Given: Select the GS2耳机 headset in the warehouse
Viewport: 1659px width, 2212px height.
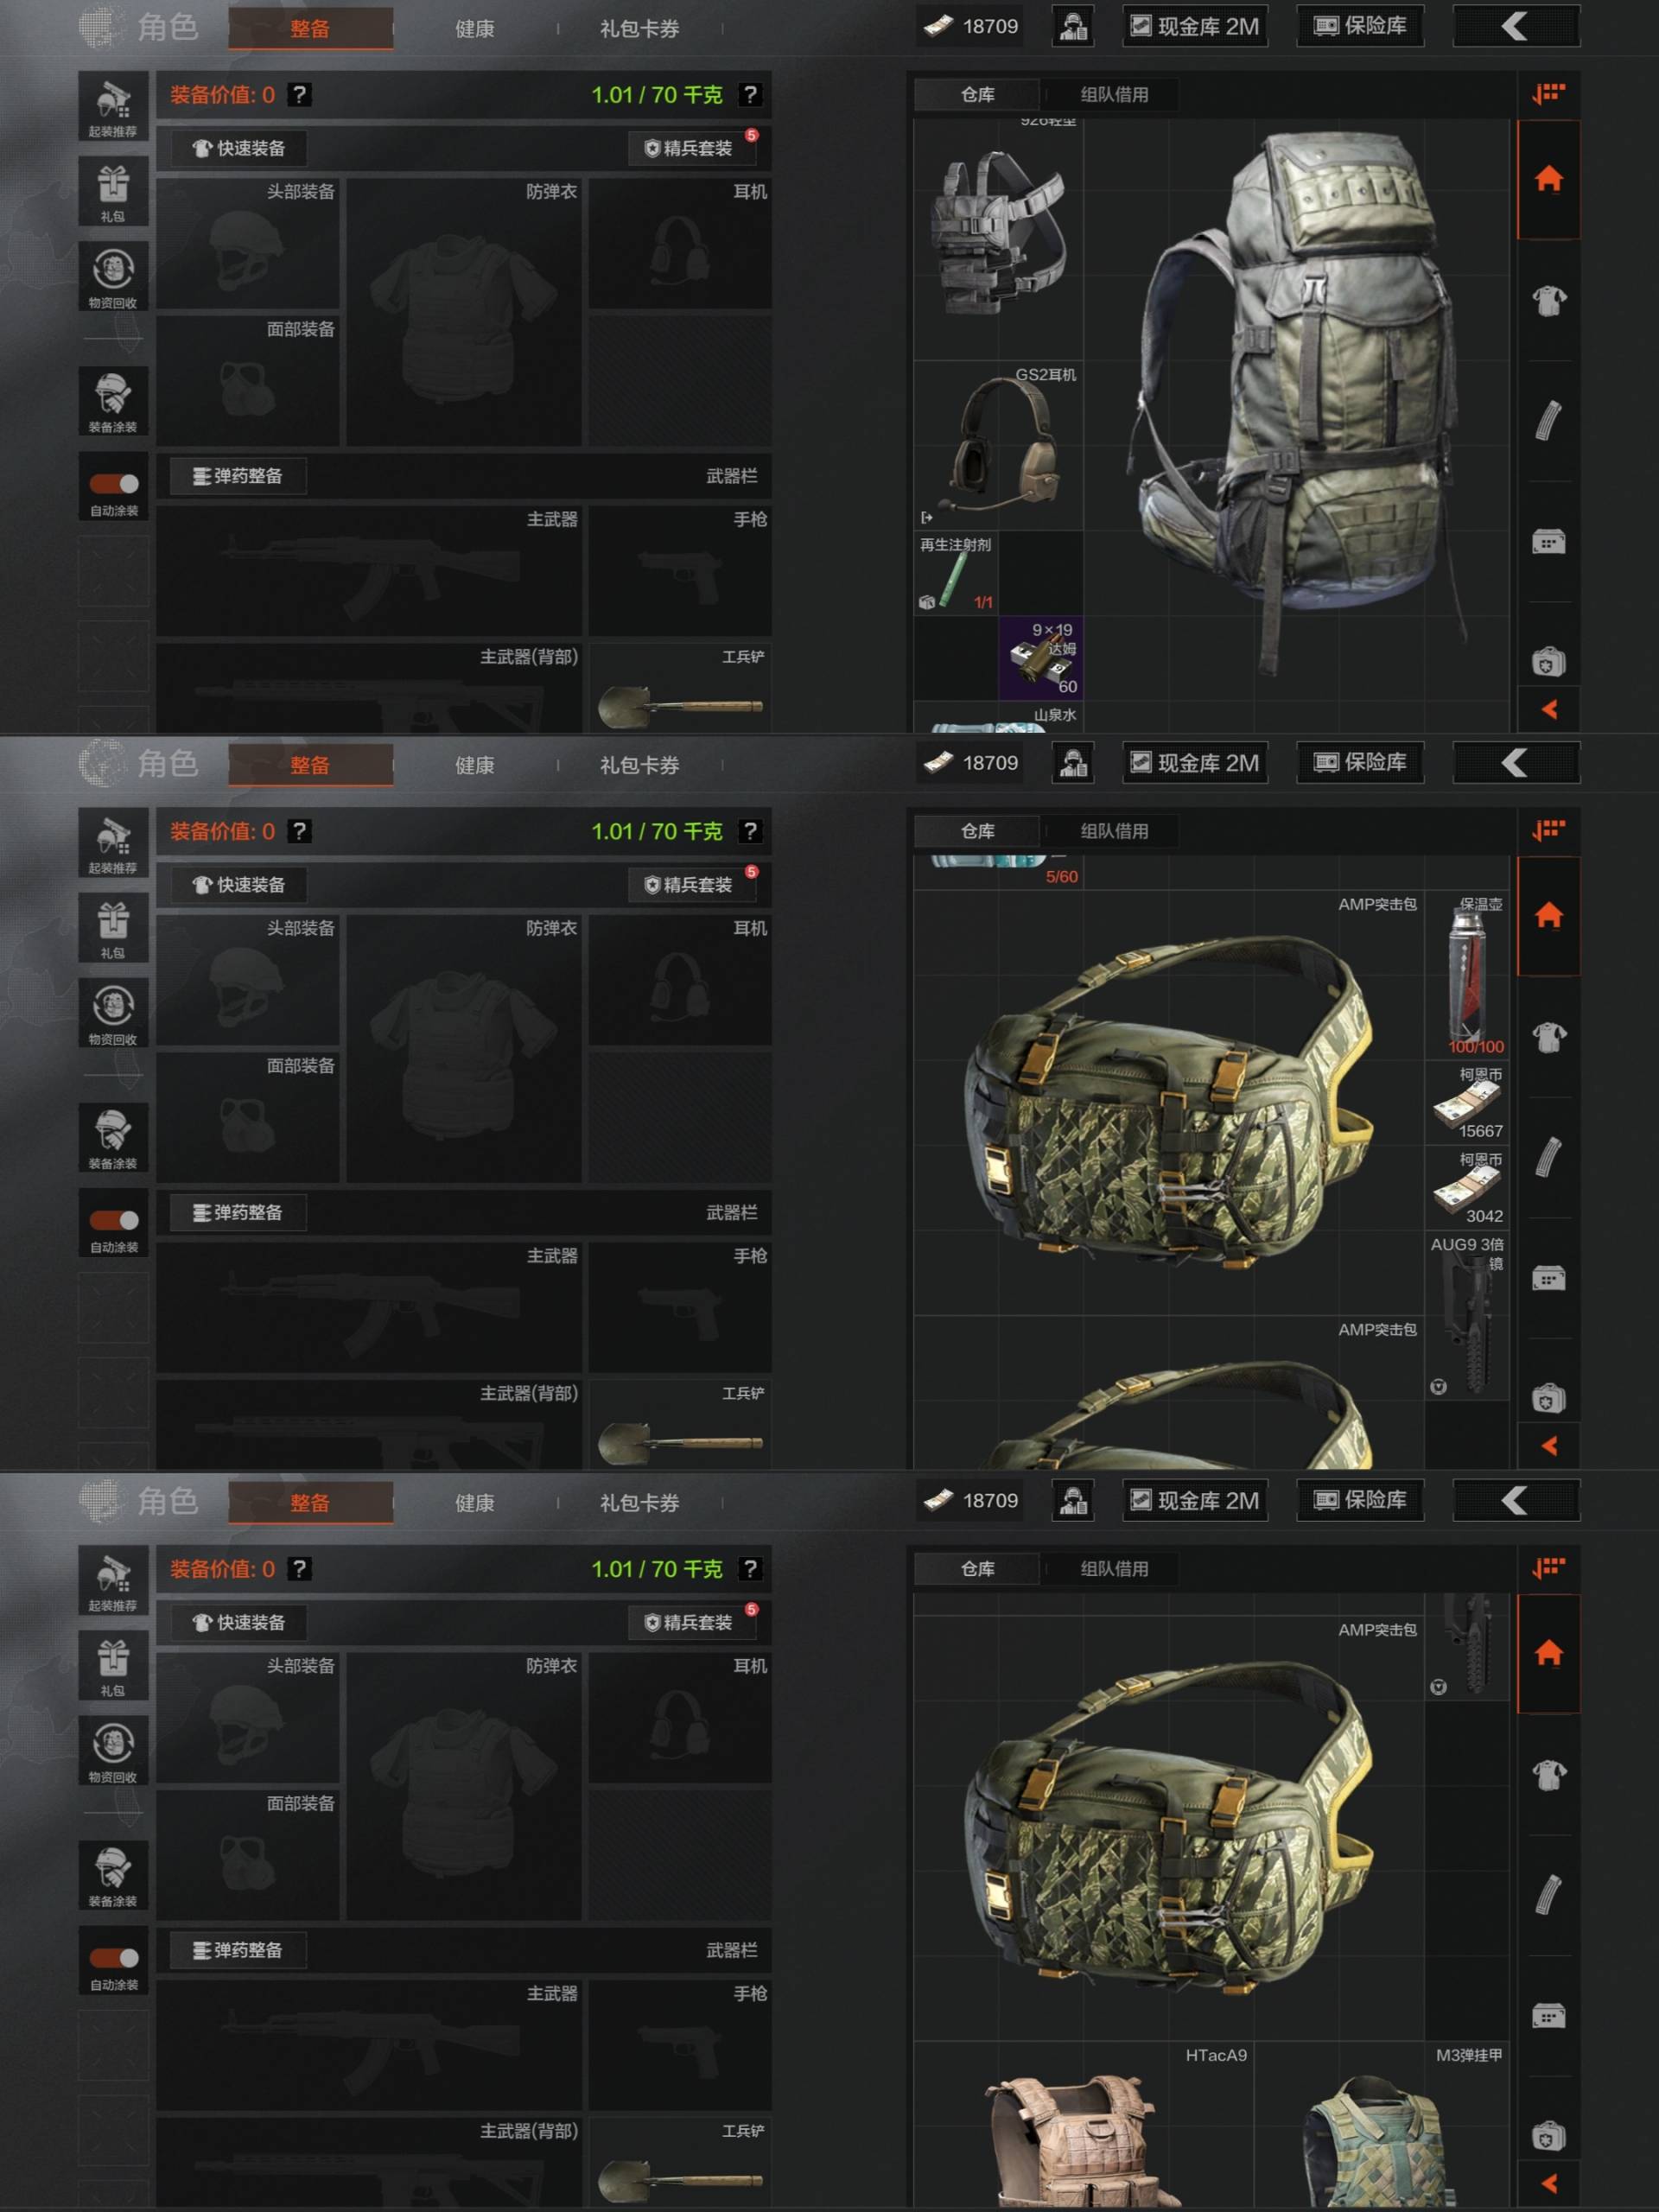Looking at the screenshot, I should (998, 446).
